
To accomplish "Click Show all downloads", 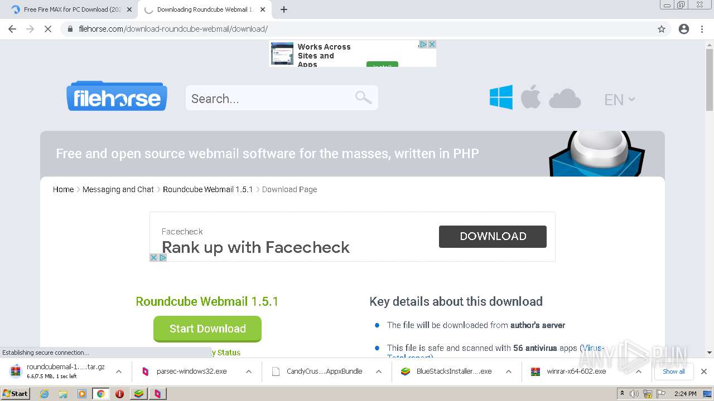I will (x=673, y=371).
